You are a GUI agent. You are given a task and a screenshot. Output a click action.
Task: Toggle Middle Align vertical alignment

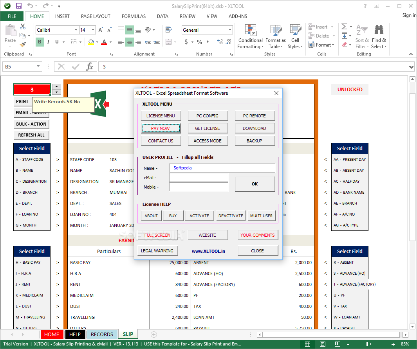(x=130, y=29)
